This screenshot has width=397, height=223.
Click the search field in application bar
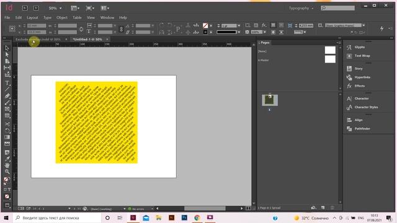coord(337,8)
